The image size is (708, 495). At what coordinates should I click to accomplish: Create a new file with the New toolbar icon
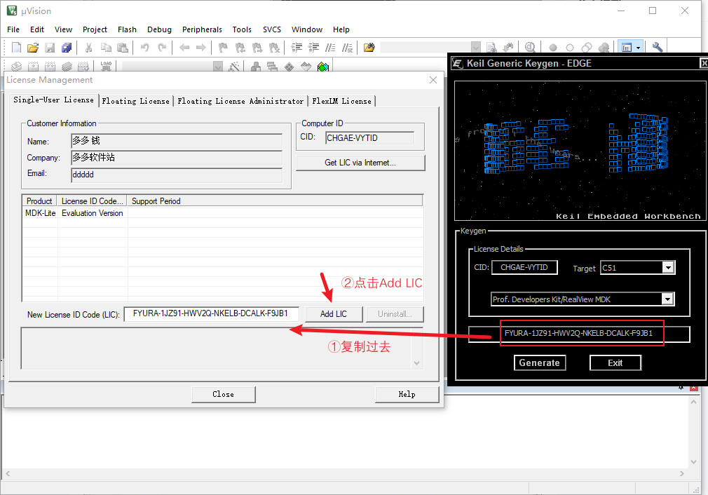point(16,48)
